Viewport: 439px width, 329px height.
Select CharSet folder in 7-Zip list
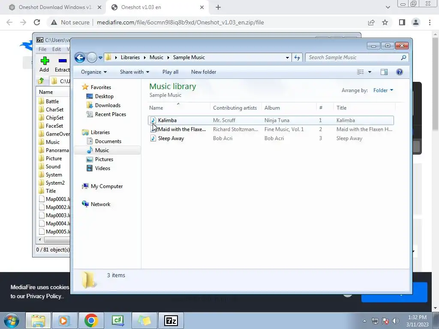tap(54, 109)
